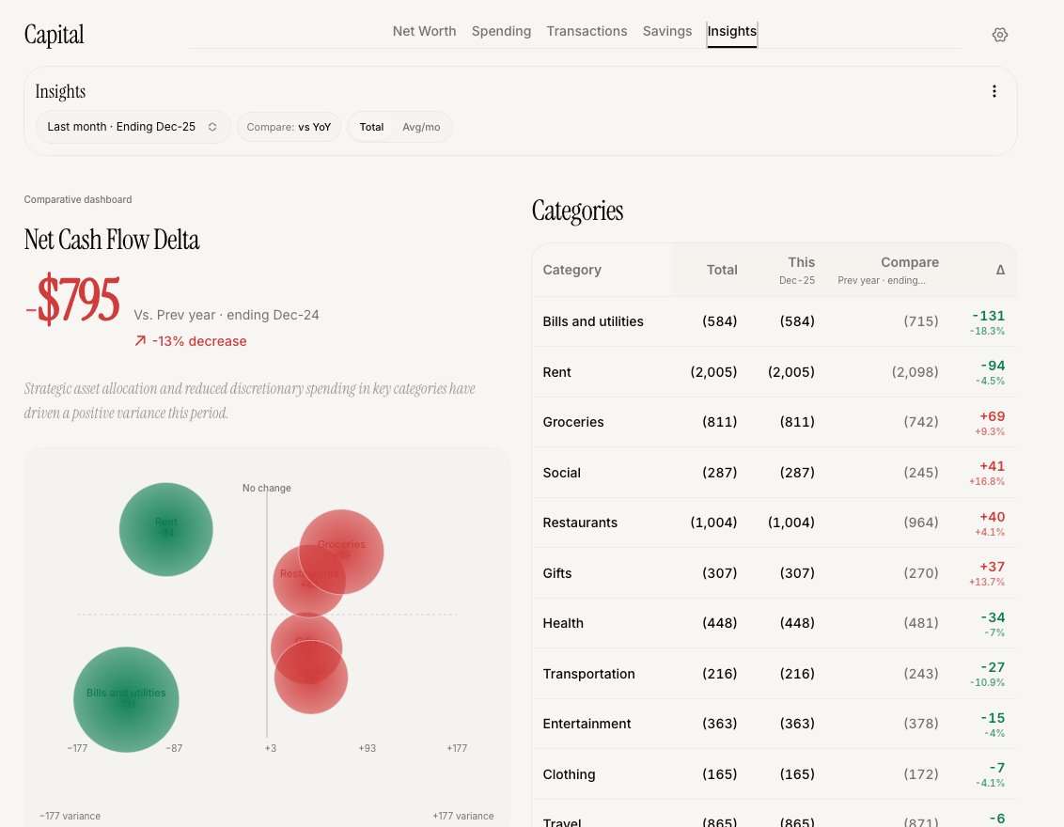Image resolution: width=1064 pixels, height=827 pixels.
Task: Click the -131 delta for Bills and utilities
Action: coord(988,316)
